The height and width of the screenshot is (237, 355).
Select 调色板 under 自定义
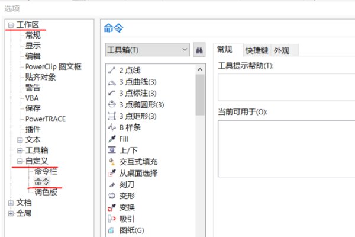point(46,193)
